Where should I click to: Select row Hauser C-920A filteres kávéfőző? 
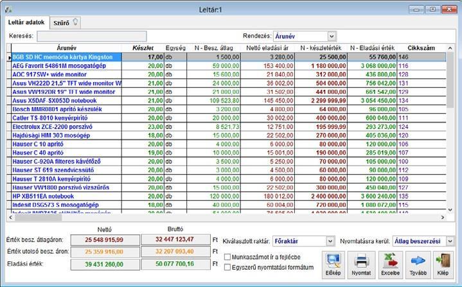pyautogui.click(x=226, y=162)
